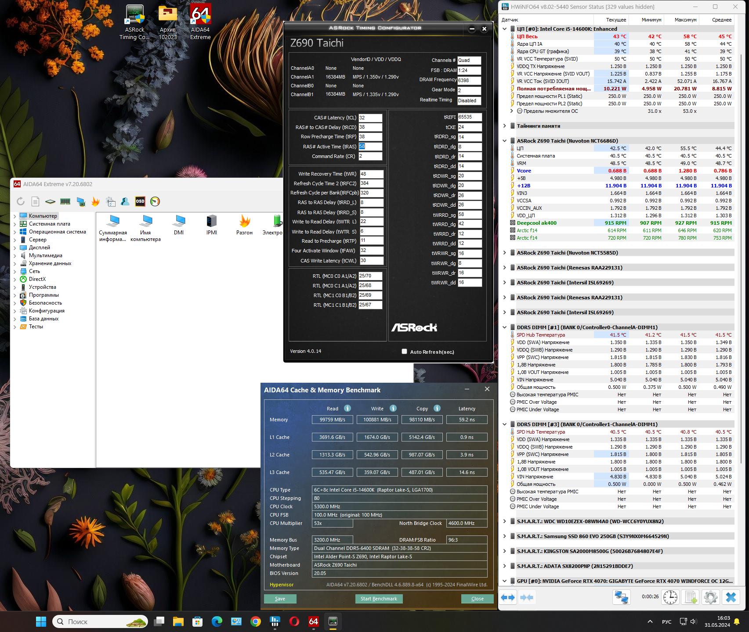
Task: Select Тесты in the AIDA64 tree
Action: tap(36, 327)
